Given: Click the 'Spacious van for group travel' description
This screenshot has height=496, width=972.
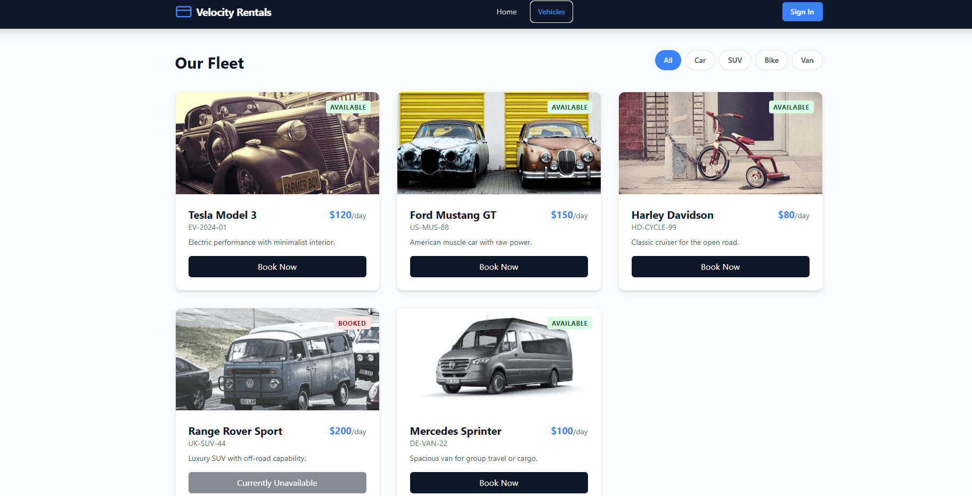Looking at the screenshot, I should (474, 458).
